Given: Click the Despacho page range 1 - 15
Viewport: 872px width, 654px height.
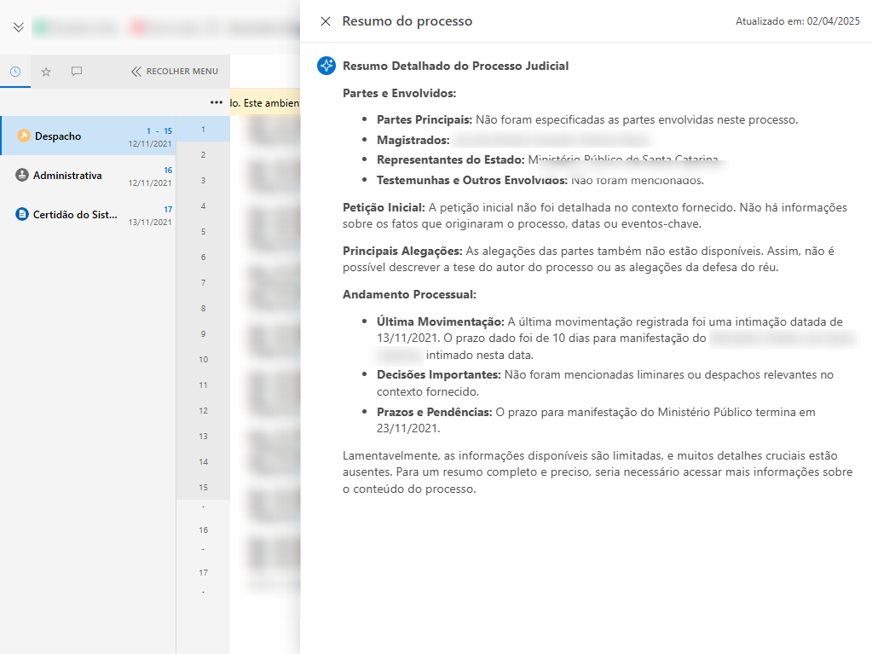Looking at the screenshot, I should 159,131.
